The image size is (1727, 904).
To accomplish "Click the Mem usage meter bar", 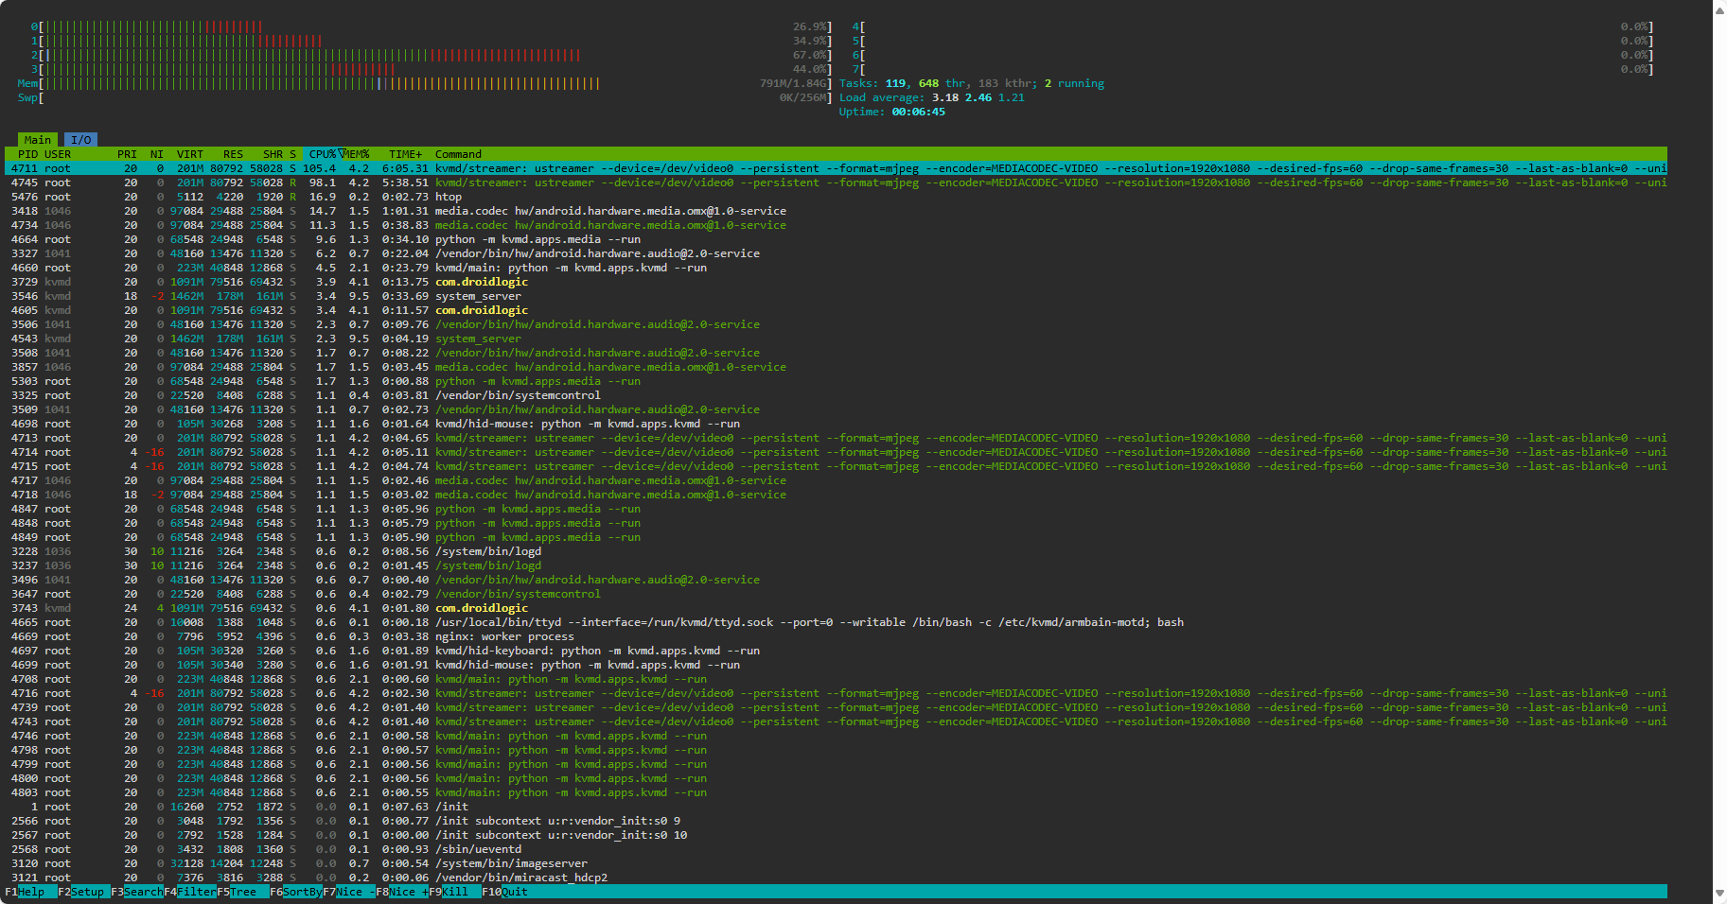I will [322, 83].
